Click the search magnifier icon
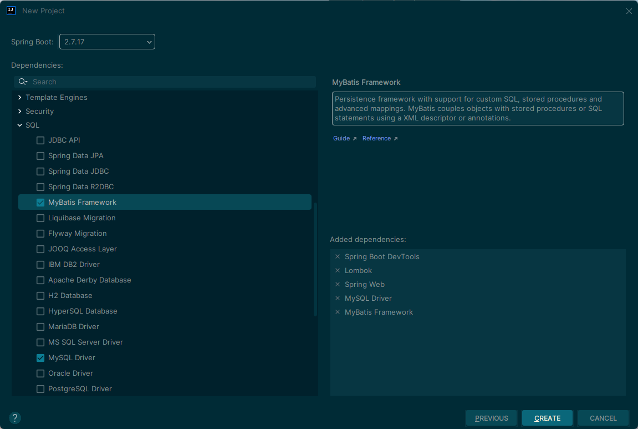 click(x=23, y=82)
